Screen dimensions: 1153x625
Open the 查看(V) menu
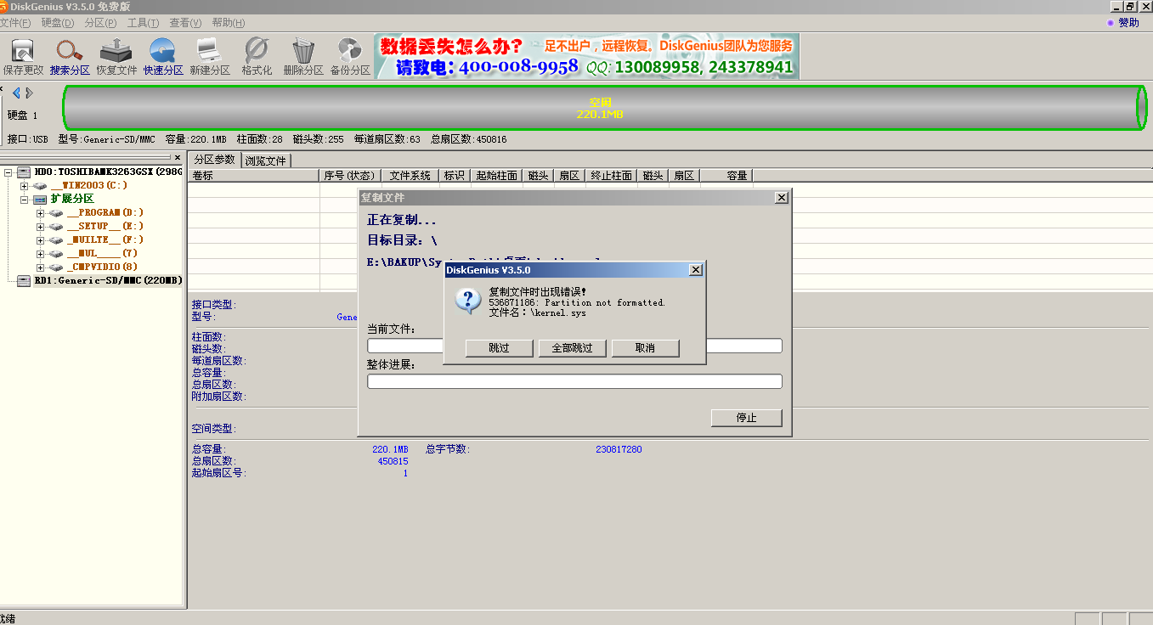pos(185,23)
